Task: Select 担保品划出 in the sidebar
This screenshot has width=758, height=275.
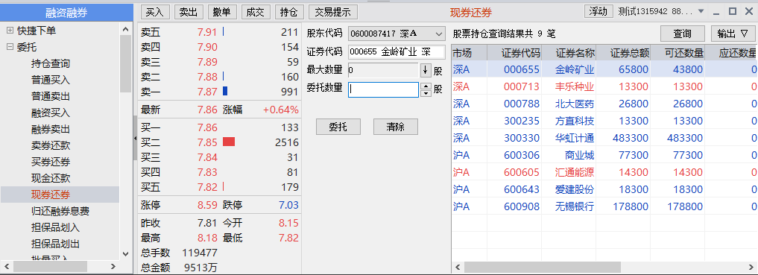Action: point(56,244)
